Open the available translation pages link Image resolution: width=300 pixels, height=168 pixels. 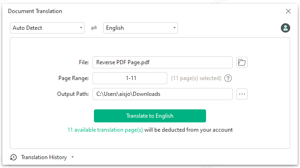pos(105,130)
